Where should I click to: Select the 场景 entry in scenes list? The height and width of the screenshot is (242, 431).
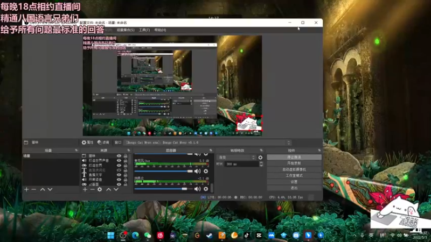coord(51,156)
